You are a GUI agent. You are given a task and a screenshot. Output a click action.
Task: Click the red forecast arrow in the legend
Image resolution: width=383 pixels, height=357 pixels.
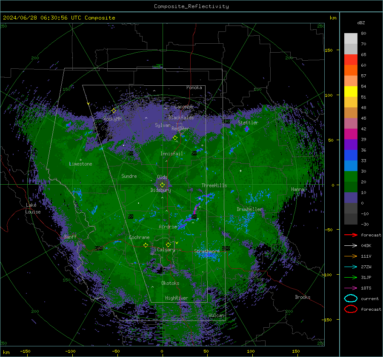coord(351,235)
